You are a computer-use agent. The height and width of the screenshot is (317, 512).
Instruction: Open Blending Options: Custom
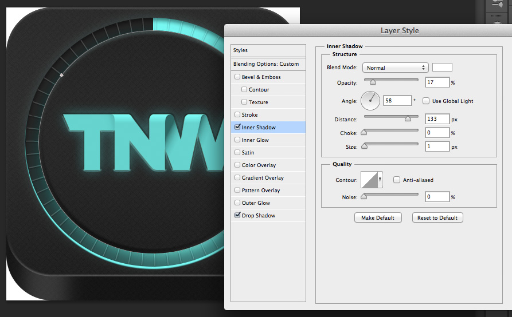pyautogui.click(x=268, y=64)
